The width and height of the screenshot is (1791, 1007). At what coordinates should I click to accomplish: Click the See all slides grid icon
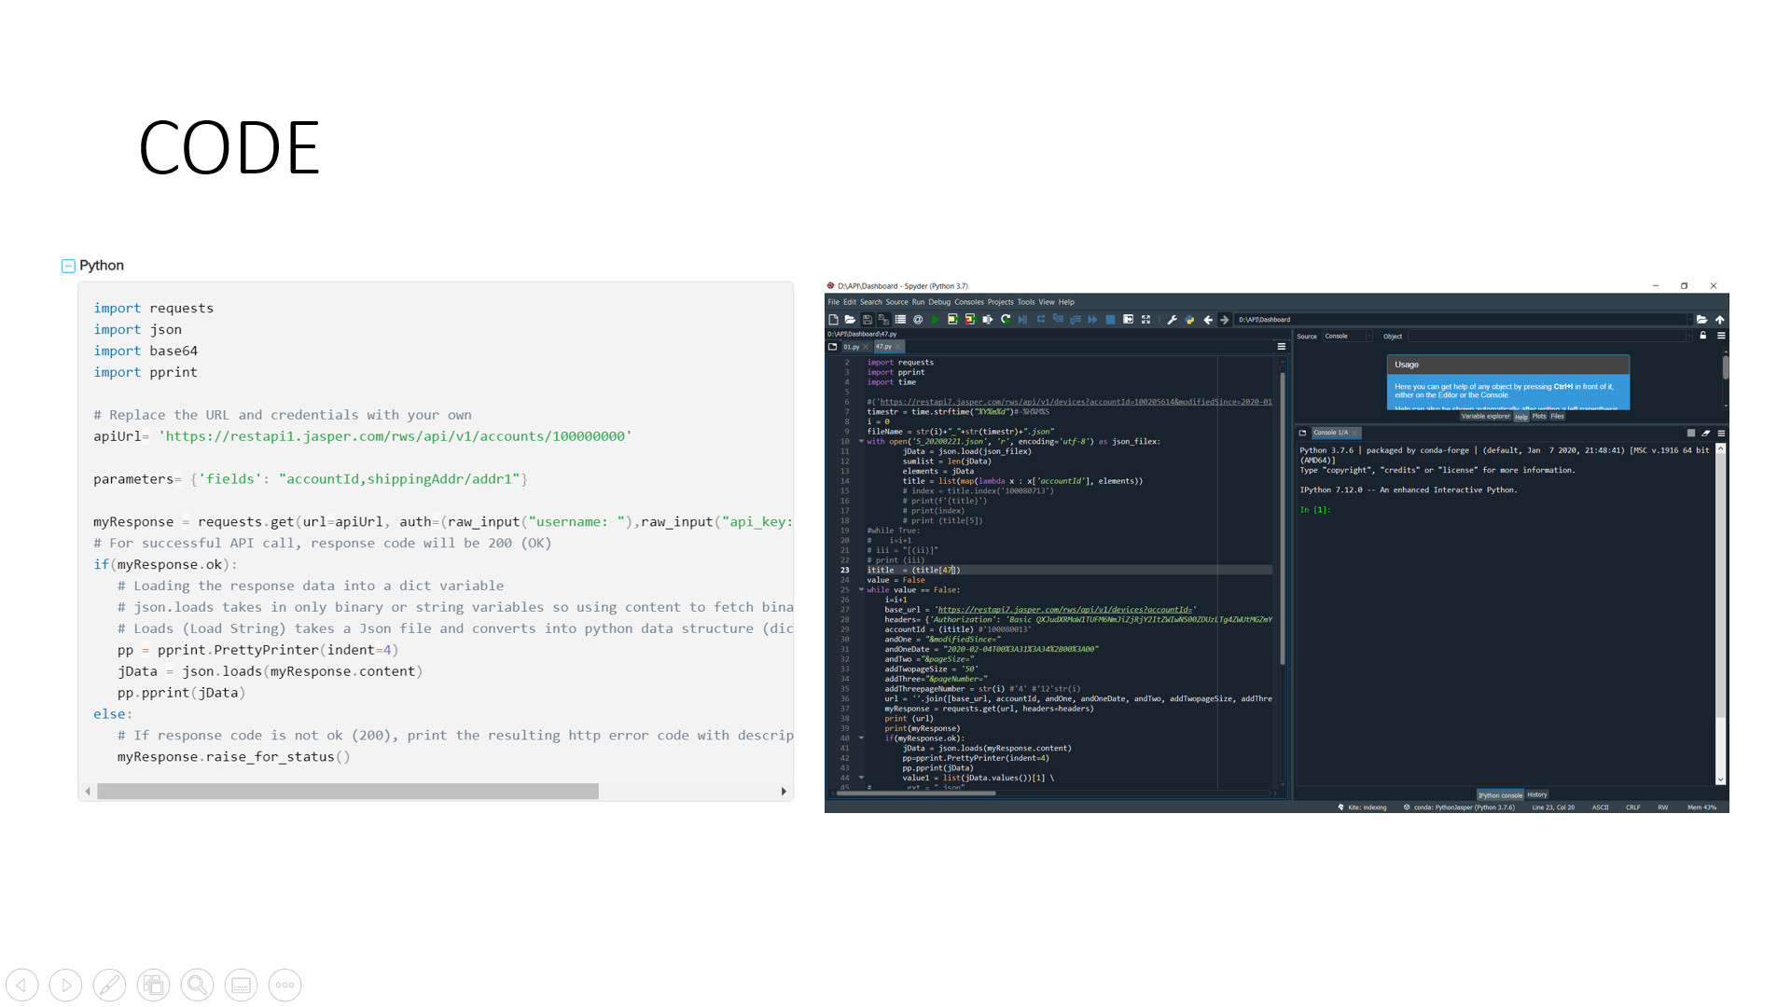pos(153,985)
